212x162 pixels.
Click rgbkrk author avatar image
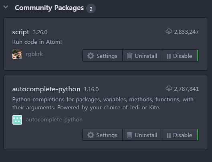pyautogui.click(x=17, y=54)
